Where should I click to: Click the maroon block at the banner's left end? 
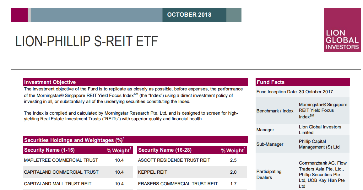[x=19, y=15]
